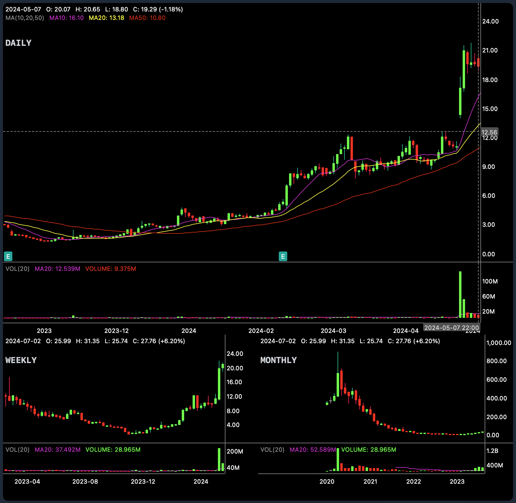Click the 2022 label on monthly time axis

pyautogui.click(x=414, y=482)
